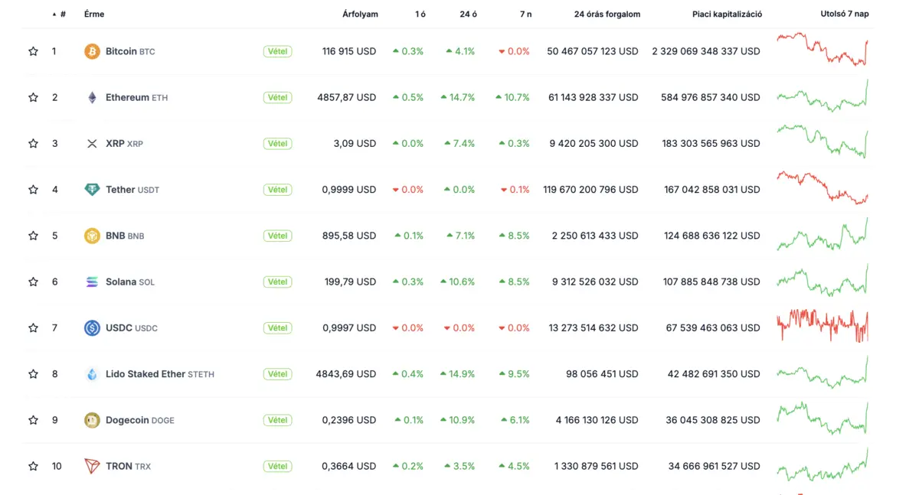Screen dimensions: 919x495
Task: Star the Lido Staked Ether row
Action: click(33, 374)
